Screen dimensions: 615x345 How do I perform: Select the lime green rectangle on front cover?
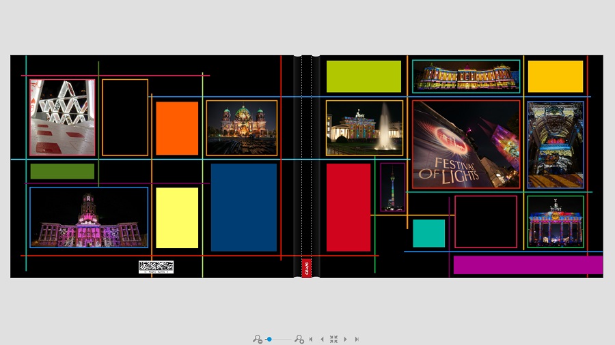click(x=364, y=76)
